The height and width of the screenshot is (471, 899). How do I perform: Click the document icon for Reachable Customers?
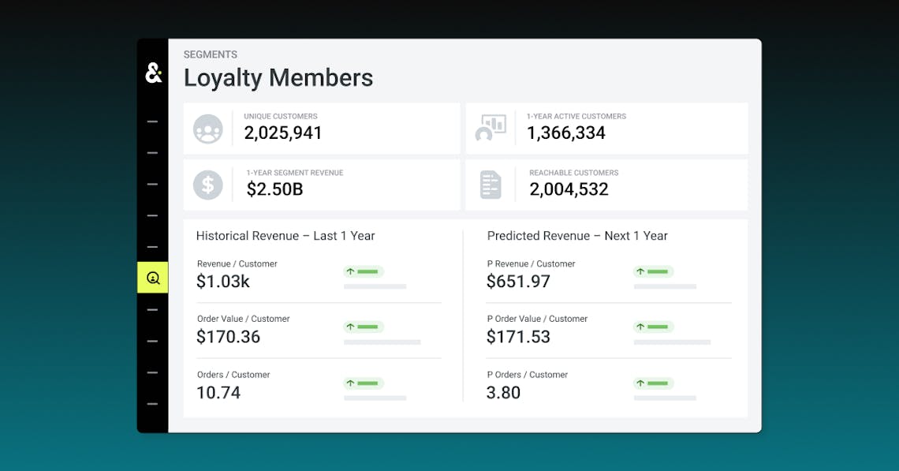tap(491, 183)
